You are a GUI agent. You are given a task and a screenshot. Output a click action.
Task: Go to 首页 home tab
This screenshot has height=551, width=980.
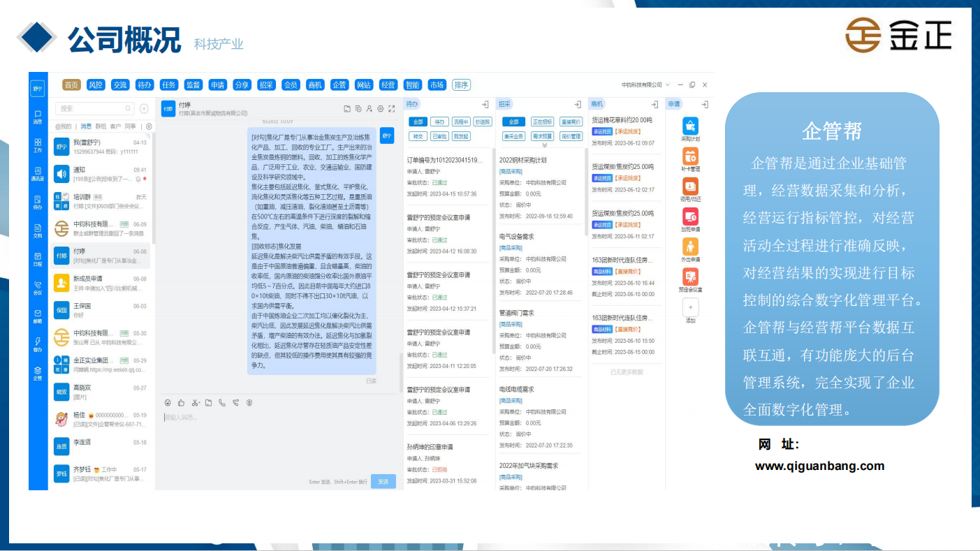tap(71, 85)
